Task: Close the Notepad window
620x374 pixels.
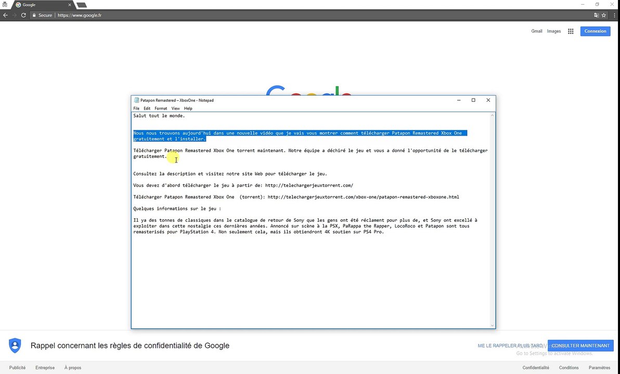Action: [x=488, y=100]
